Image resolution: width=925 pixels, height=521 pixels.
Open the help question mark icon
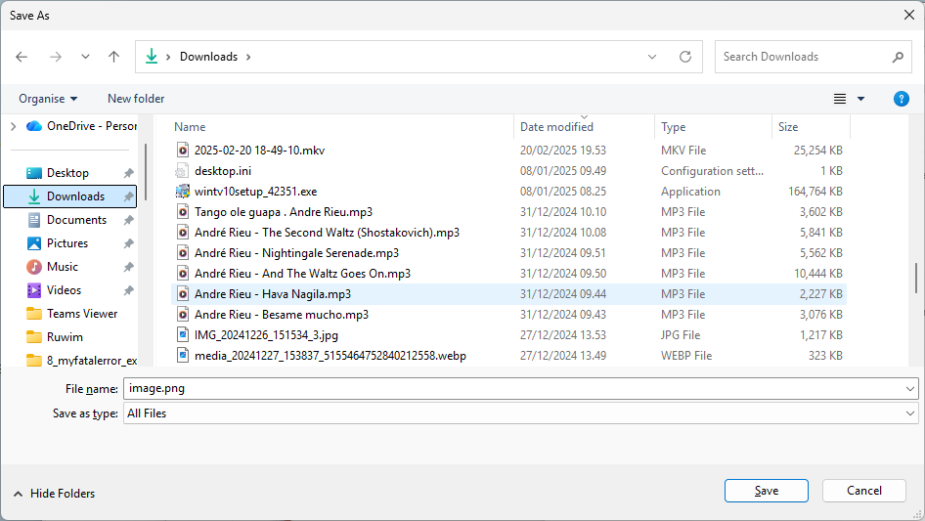tap(901, 99)
